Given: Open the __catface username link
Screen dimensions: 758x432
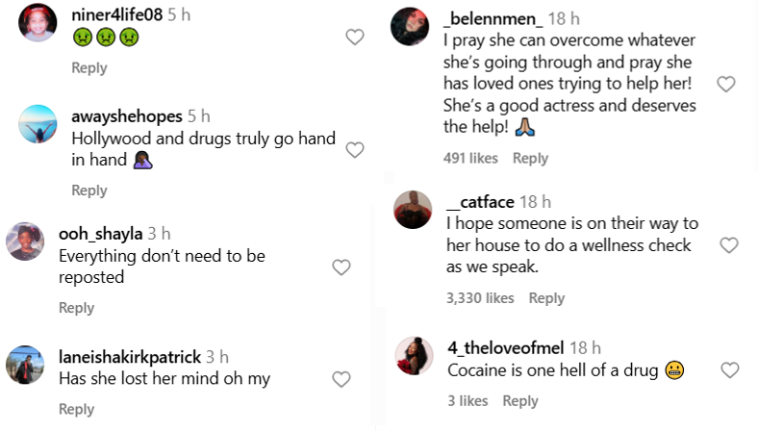Looking at the screenshot, I should [x=481, y=201].
